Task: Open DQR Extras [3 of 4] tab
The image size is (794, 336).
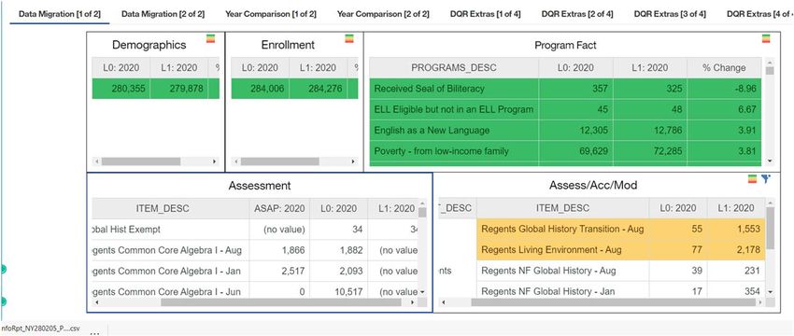Action: coord(670,14)
